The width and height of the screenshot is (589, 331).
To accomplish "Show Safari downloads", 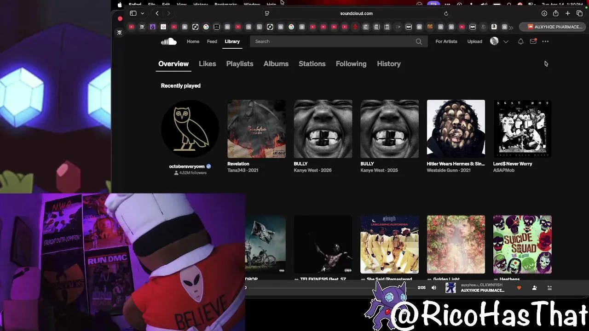I will tap(544, 13).
